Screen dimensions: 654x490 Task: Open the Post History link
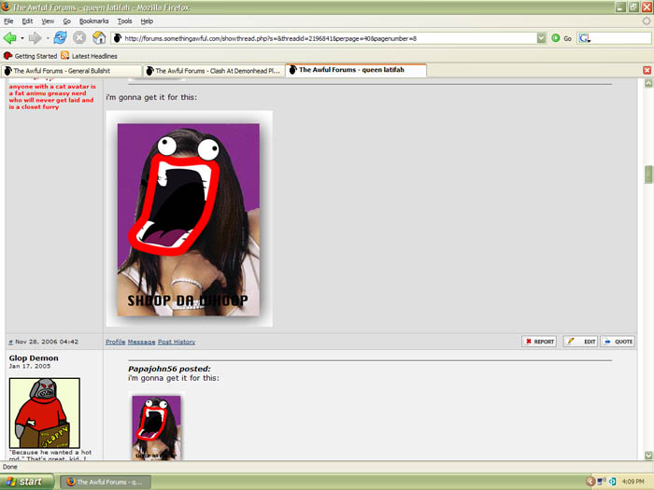pyautogui.click(x=177, y=342)
